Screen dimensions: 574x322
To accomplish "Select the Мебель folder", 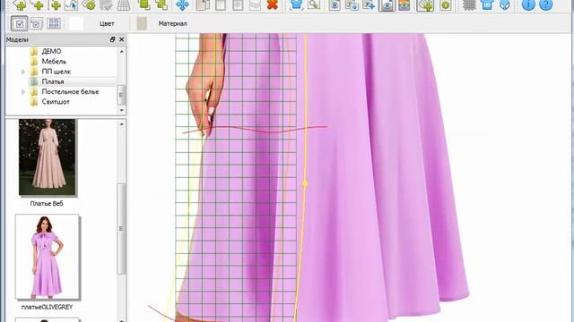I will pyautogui.click(x=54, y=62).
